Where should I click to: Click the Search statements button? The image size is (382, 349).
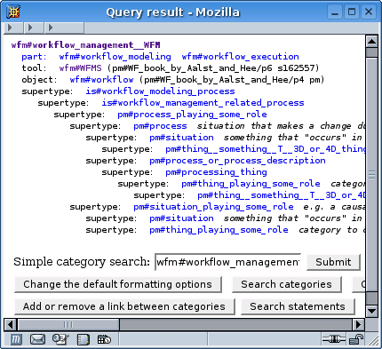pyautogui.click(x=298, y=306)
